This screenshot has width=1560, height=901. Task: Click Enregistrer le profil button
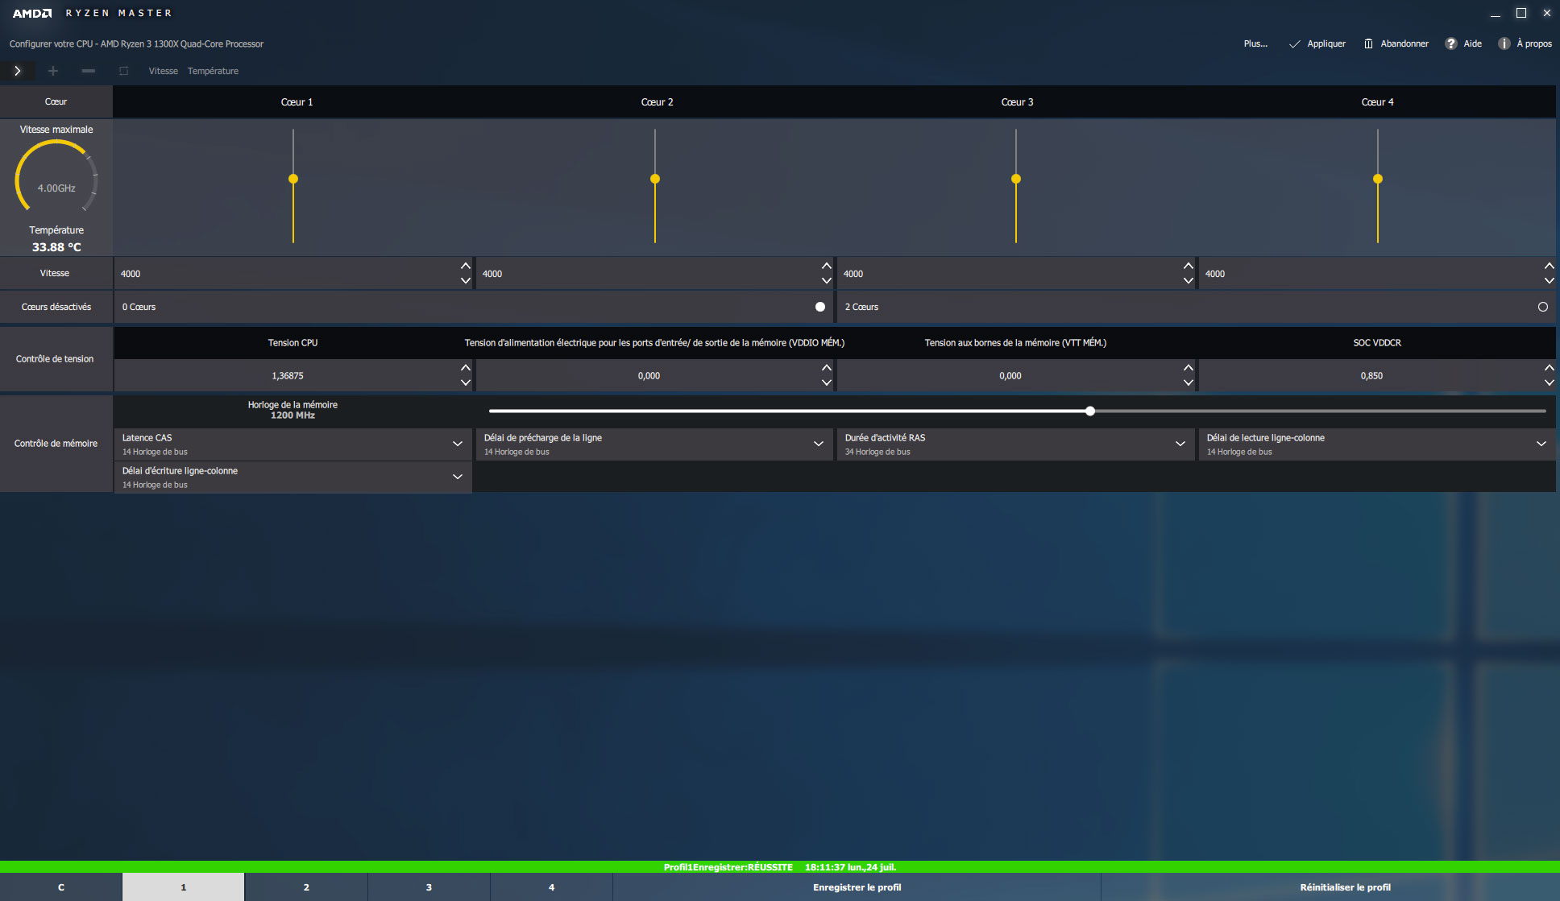(x=857, y=887)
